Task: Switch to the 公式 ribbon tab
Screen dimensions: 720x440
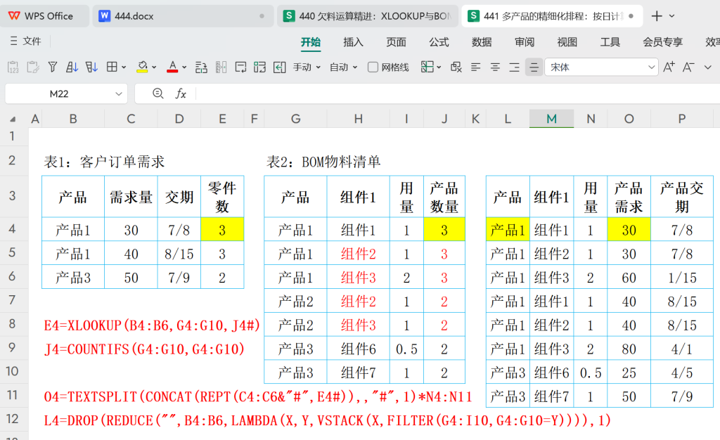Action: coord(439,42)
